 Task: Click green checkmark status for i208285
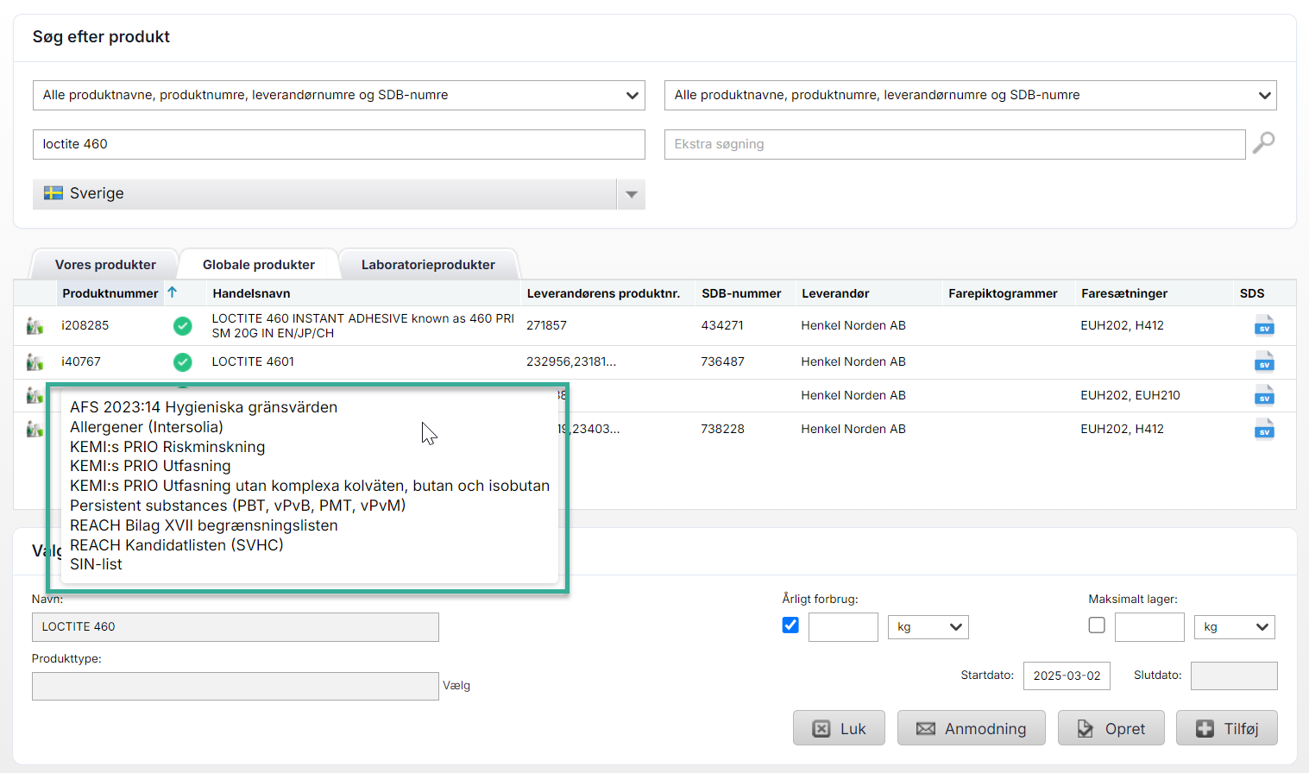point(182,325)
